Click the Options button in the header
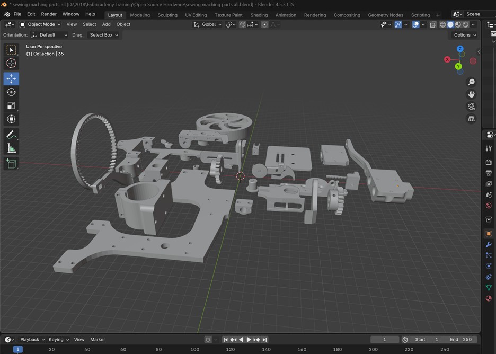 point(464,35)
